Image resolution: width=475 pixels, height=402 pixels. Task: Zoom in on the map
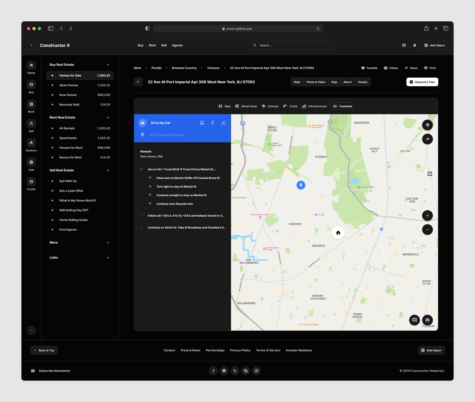point(427,216)
